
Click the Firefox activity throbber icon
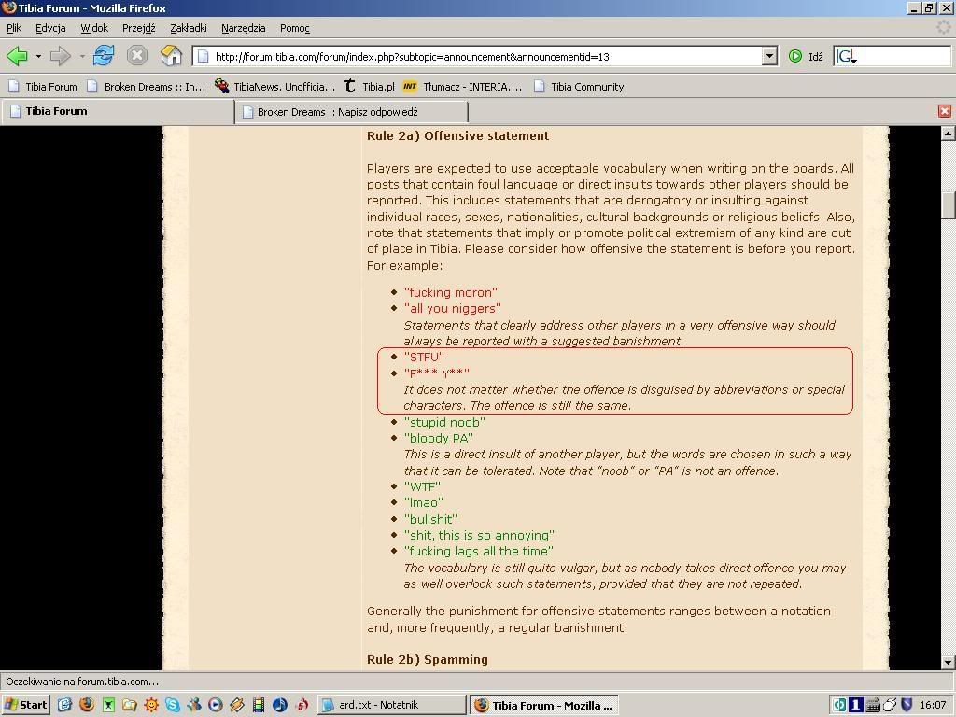(943, 27)
